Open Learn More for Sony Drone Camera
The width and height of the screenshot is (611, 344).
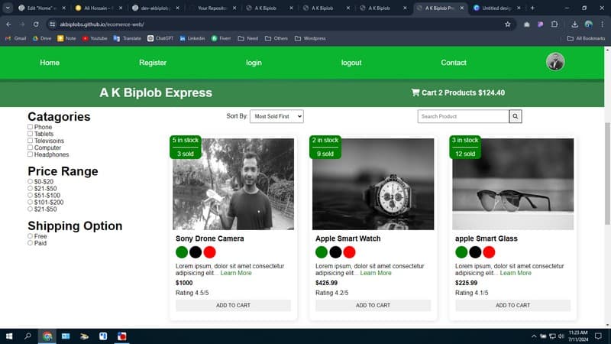(236, 273)
